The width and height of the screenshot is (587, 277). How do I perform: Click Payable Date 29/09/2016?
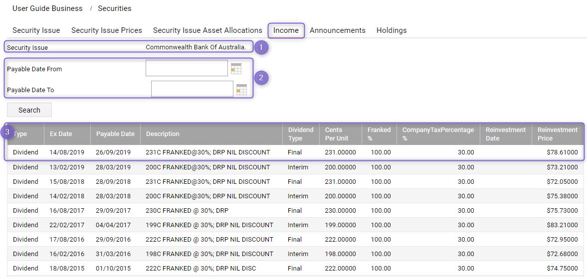113,240
